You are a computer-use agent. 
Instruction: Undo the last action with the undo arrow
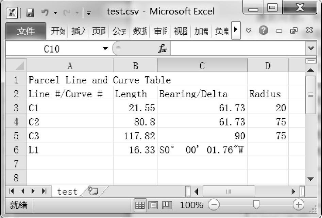[x=45, y=13]
